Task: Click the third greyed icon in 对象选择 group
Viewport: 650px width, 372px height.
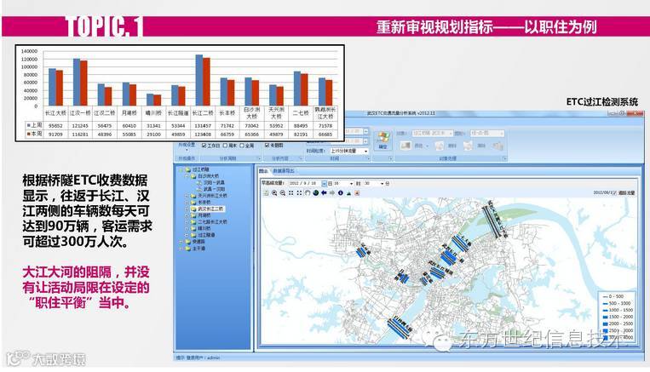Action: click(x=468, y=146)
